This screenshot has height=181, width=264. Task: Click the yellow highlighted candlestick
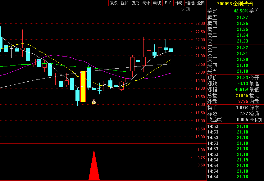(x=83, y=86)
